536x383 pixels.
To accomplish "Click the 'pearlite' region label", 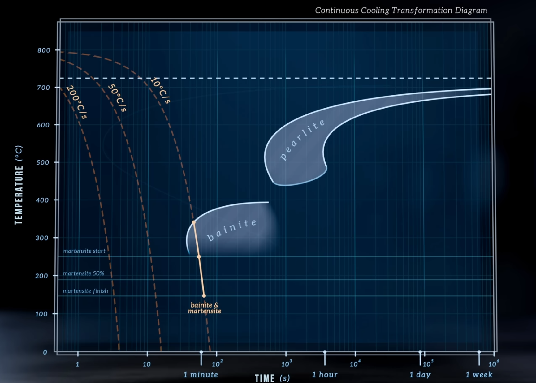I will pos(302,140).
